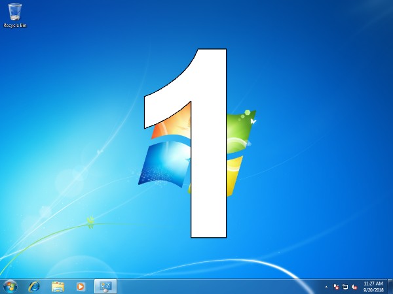Select the active Control Panel taskbar item

(105, 287)
